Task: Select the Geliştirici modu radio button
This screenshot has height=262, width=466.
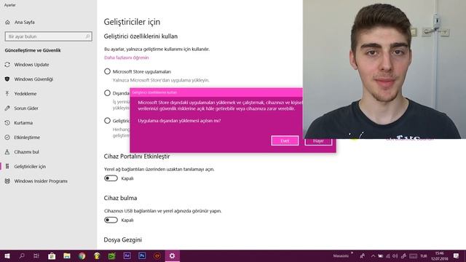Action: 107,121
